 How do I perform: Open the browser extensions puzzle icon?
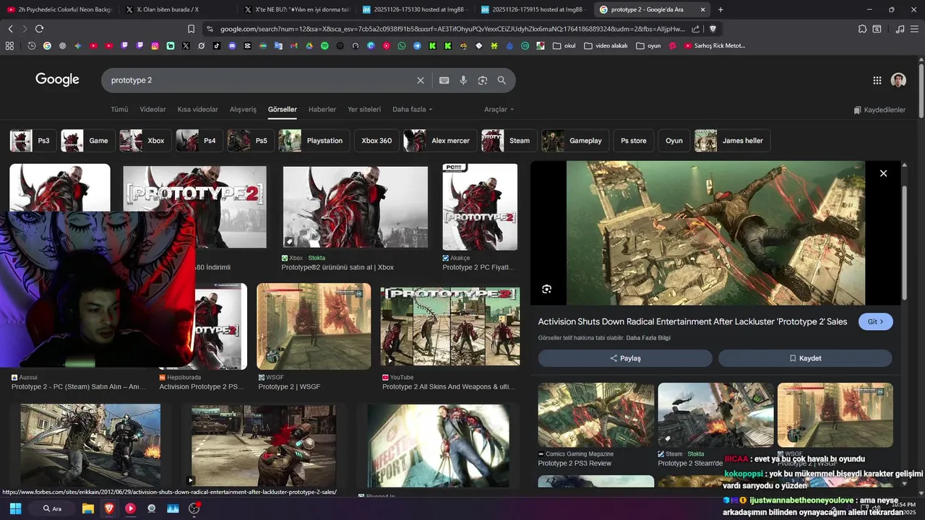click(862, 29)
